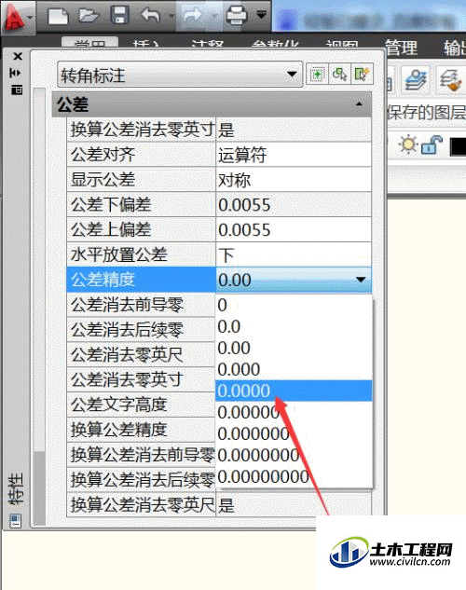
Task: Open the layer properties manager icon
Action: [416, 79]
